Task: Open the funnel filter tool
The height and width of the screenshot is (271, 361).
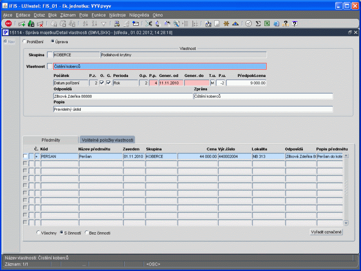Action: pyautogui.click(x=104, y=24)
